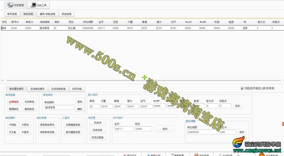
Task: Click the 卡登录 button
Action: [25, 132]
